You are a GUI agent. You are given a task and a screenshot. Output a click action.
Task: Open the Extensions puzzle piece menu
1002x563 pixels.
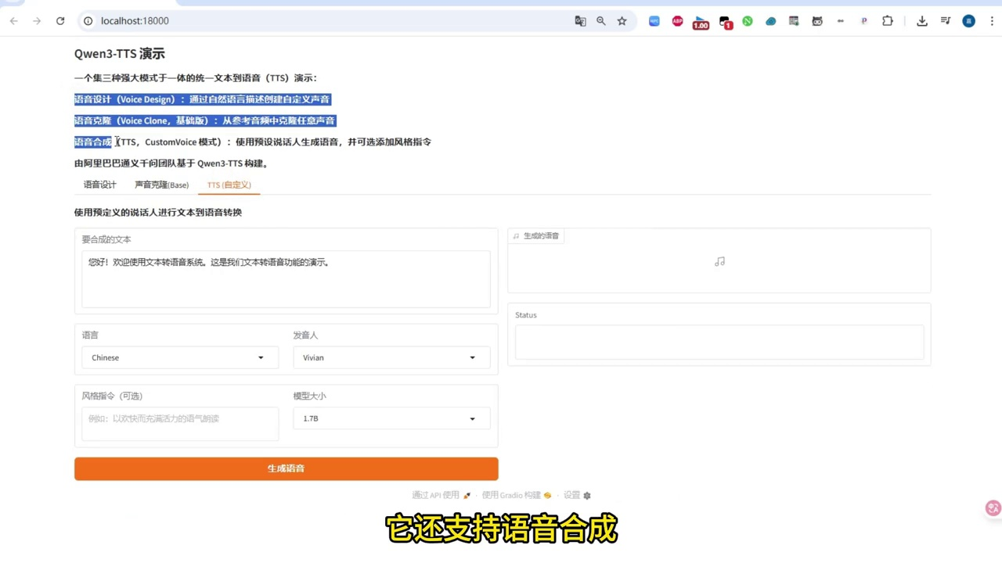pyautogui.click(x=888, y=21)
